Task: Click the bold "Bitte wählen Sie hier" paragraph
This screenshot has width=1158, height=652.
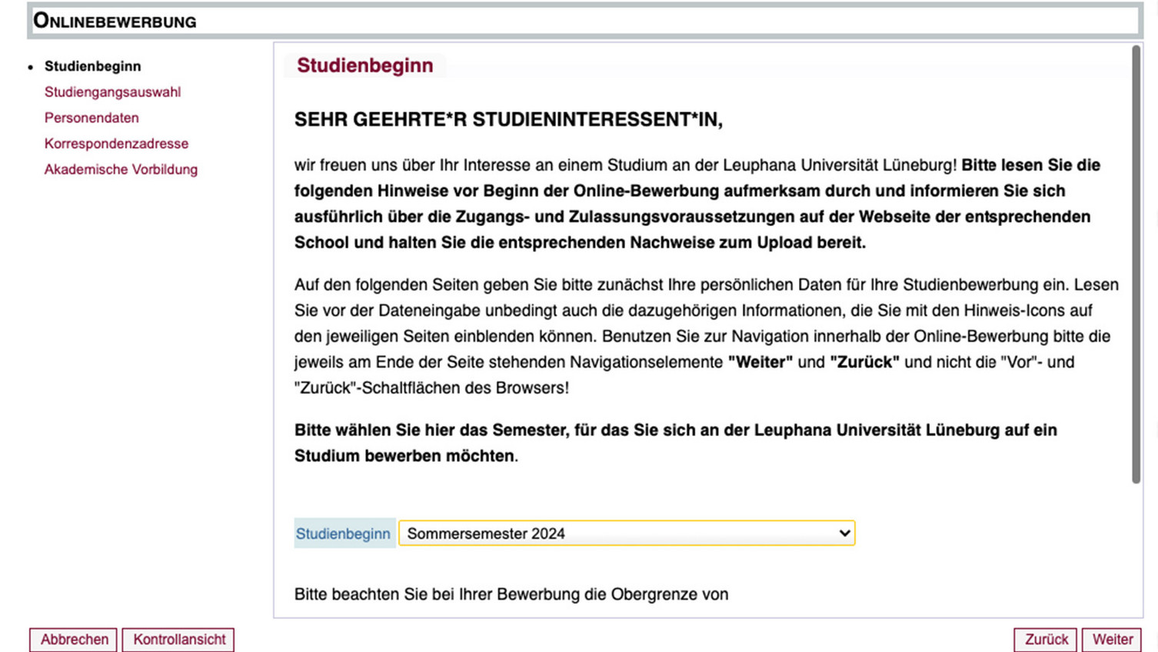Action: click(675, 443)
